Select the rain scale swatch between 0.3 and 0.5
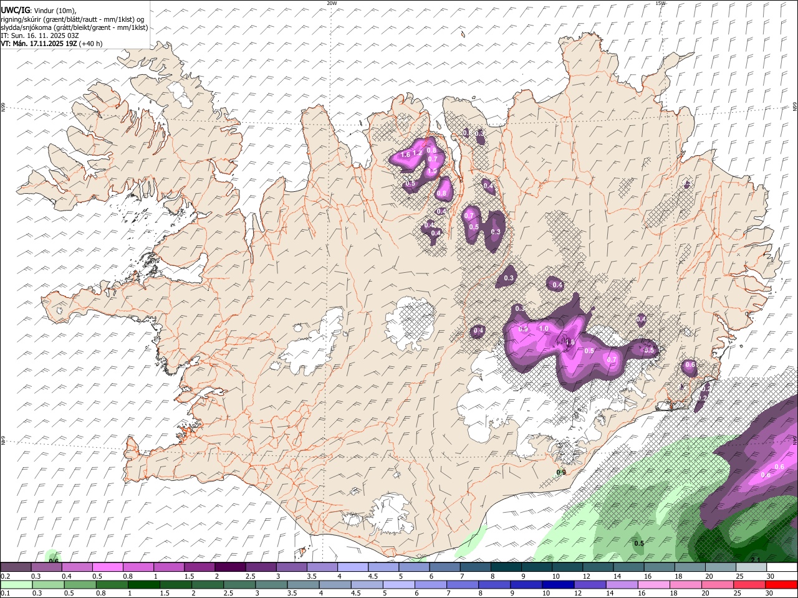The width and height of the screenshot is (798, 598). click(x=48, y=585)
